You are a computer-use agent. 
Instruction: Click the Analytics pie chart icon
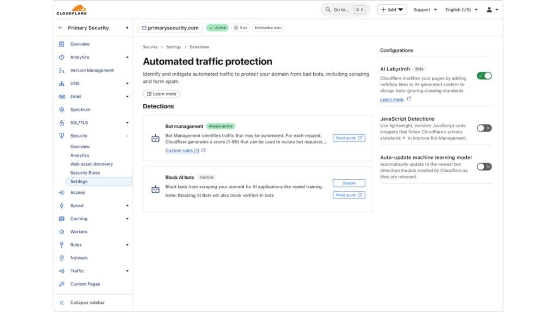point(62,57)
